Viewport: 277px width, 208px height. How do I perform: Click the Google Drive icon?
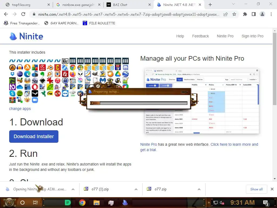[118, 74]
